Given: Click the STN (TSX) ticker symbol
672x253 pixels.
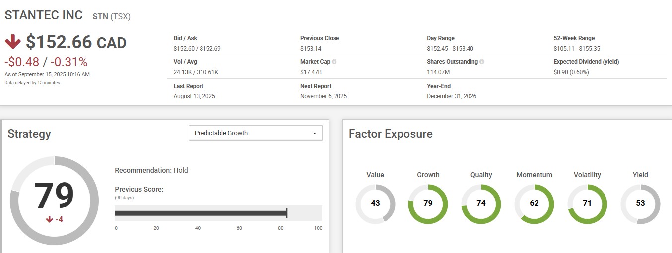Looking at the screenshot, I should (112, 16).
